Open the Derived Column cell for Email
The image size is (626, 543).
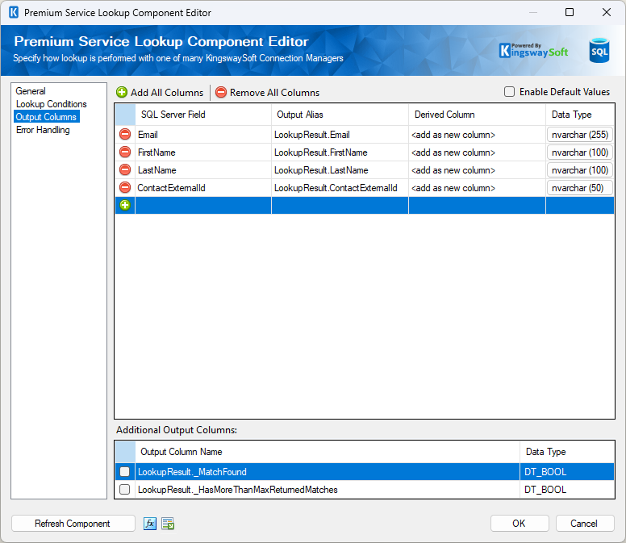(477, 135)
